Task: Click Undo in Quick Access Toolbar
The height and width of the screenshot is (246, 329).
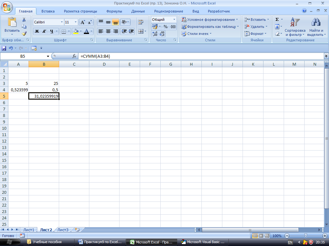Action: point(11,48)
